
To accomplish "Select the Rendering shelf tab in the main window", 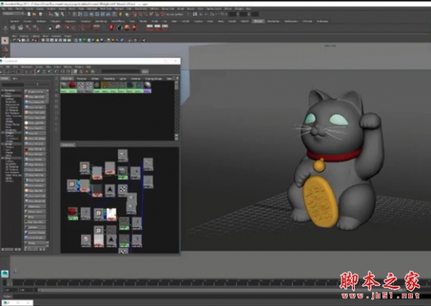I will (101, 21).
